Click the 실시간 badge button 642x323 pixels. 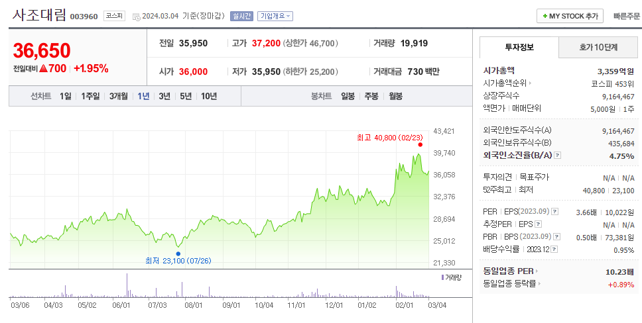(x=241, y=16)
